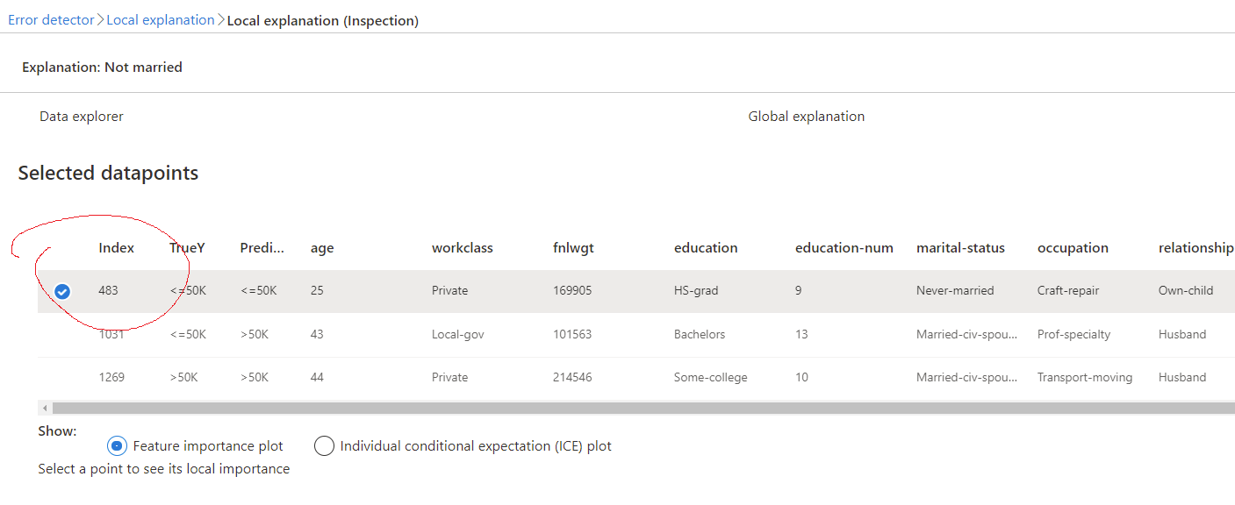
Task: Click the TrueY column header
Action: pyautogui.click(x=187, y=248)
